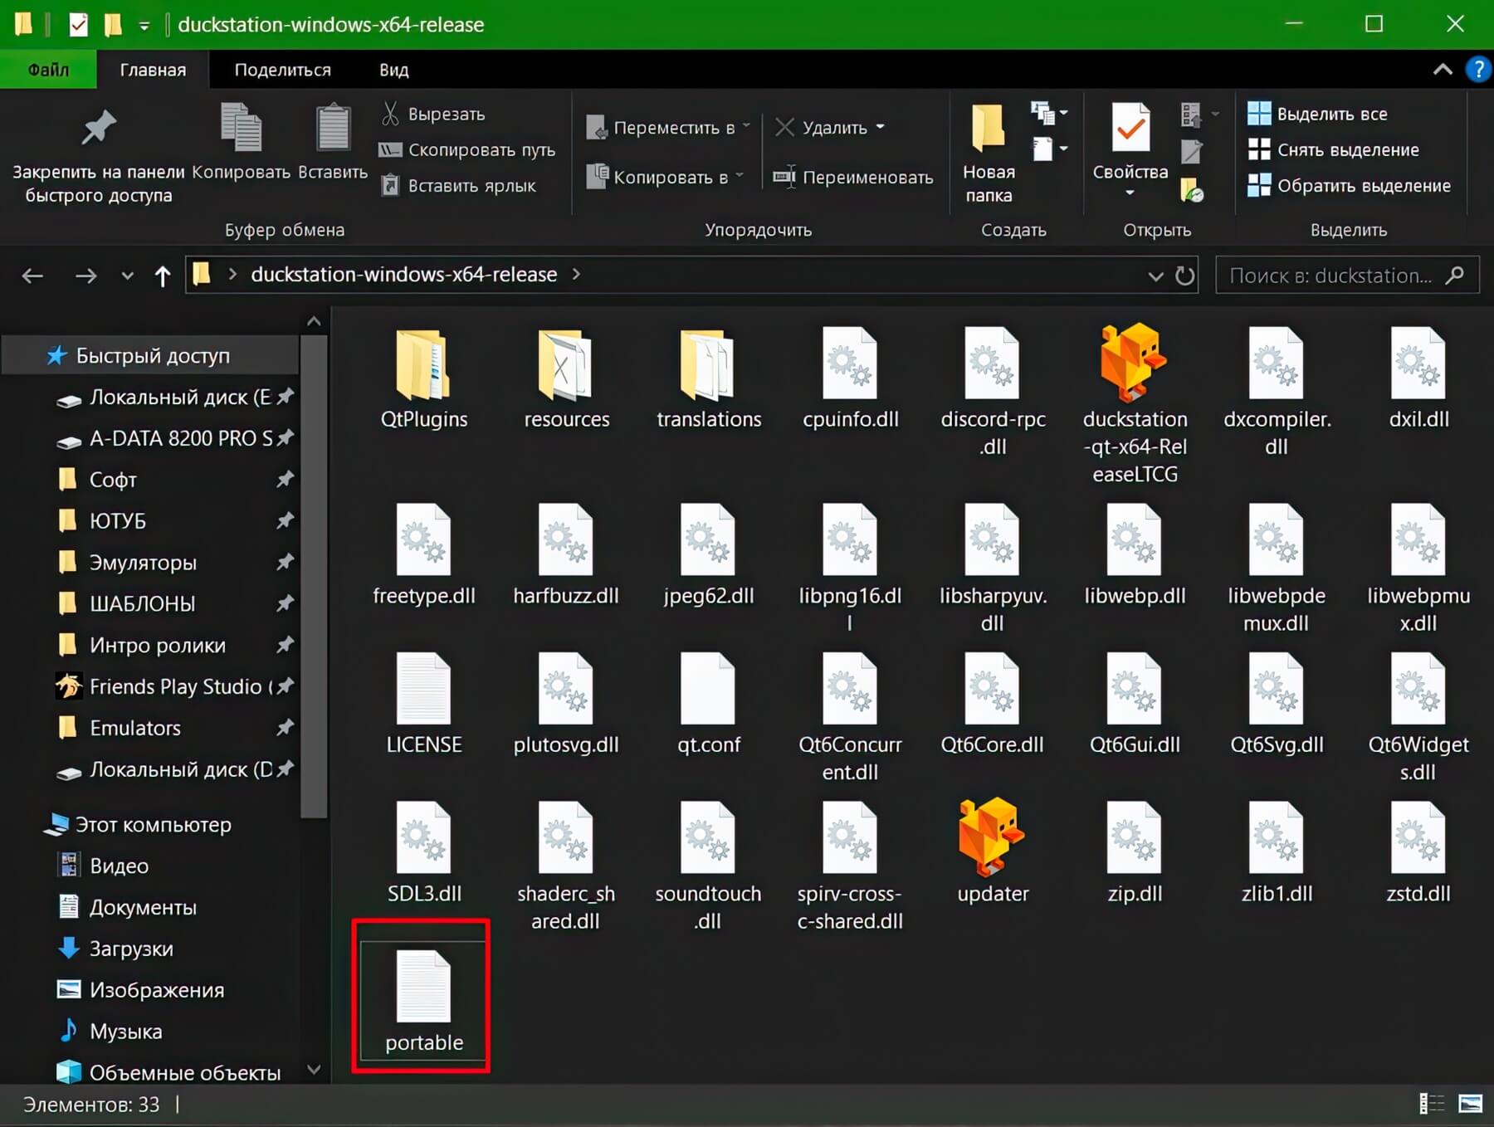Switch to the Поделиться ribbon tab

tap(282, 70)
